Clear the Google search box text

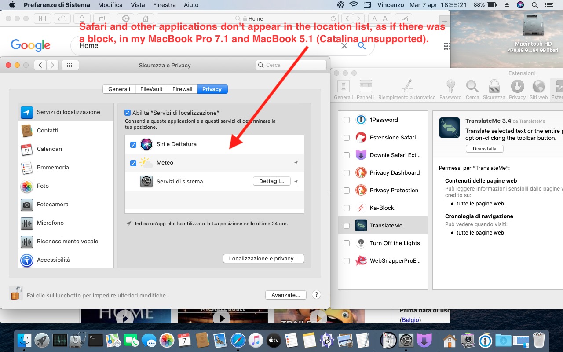pyautogui.click(x=344, y=46)
